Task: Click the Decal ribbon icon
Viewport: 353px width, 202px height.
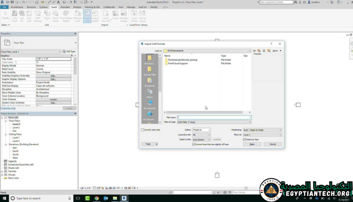Action: coord(47,16)
